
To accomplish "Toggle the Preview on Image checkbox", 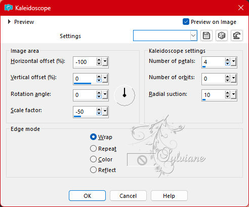I will tap(186, 22).
